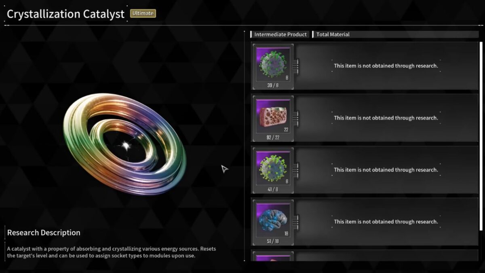Image resolution: width=485 pixels, height=273 pixels.
Task: Switch to the Intermediate Product tab
Action: click(x=280, y=34)
